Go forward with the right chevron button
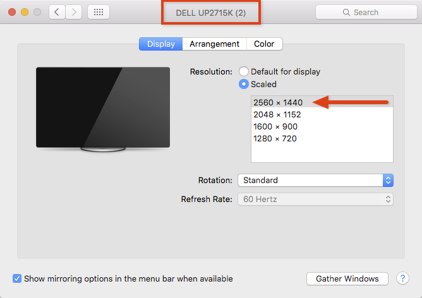 tap(74, 12)
